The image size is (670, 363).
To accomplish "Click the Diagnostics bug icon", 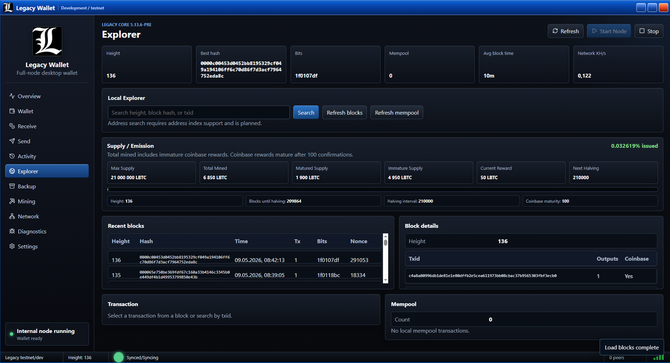I will tap(12, 231).
